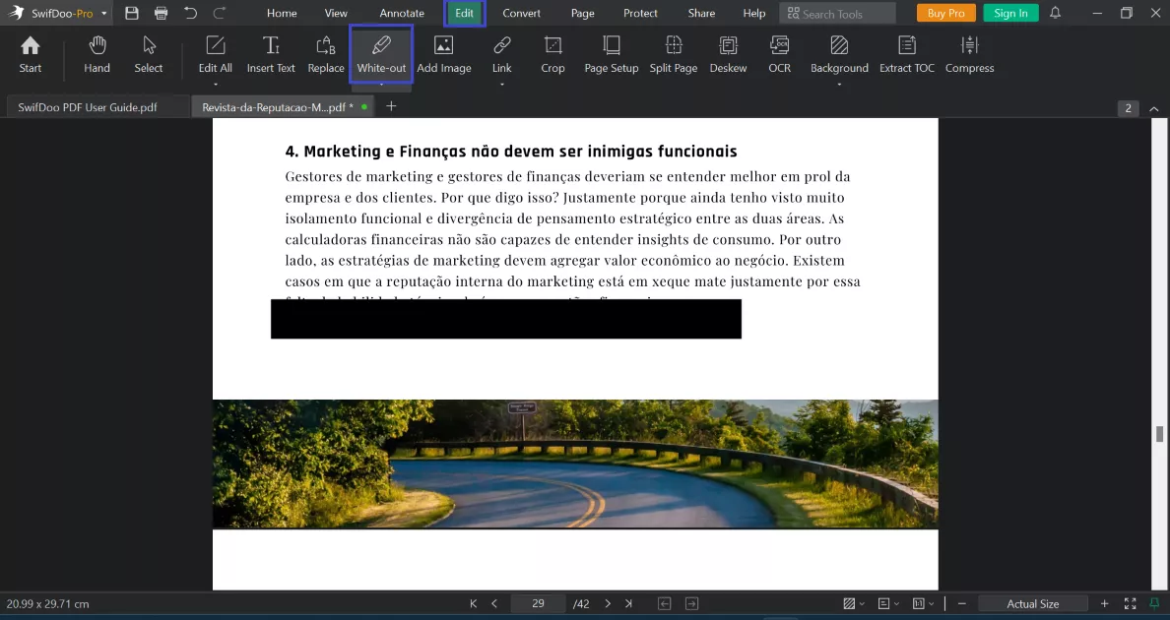
Task: Click the Sign In button
Action: (x=1010, y=13)
